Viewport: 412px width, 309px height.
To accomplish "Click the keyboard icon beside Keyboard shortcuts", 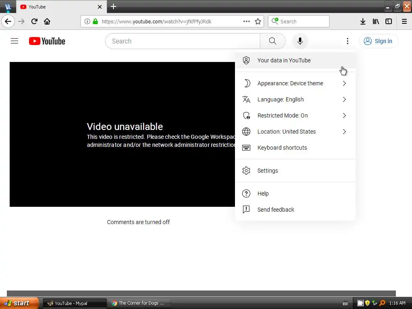I will [246, 148].
